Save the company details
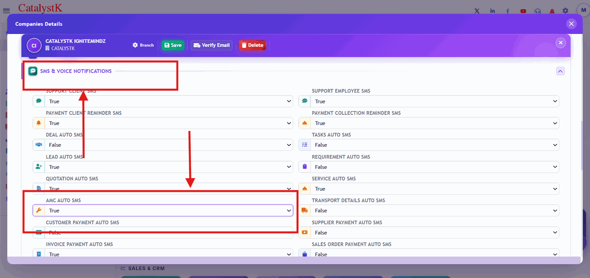 pos(173,45)
